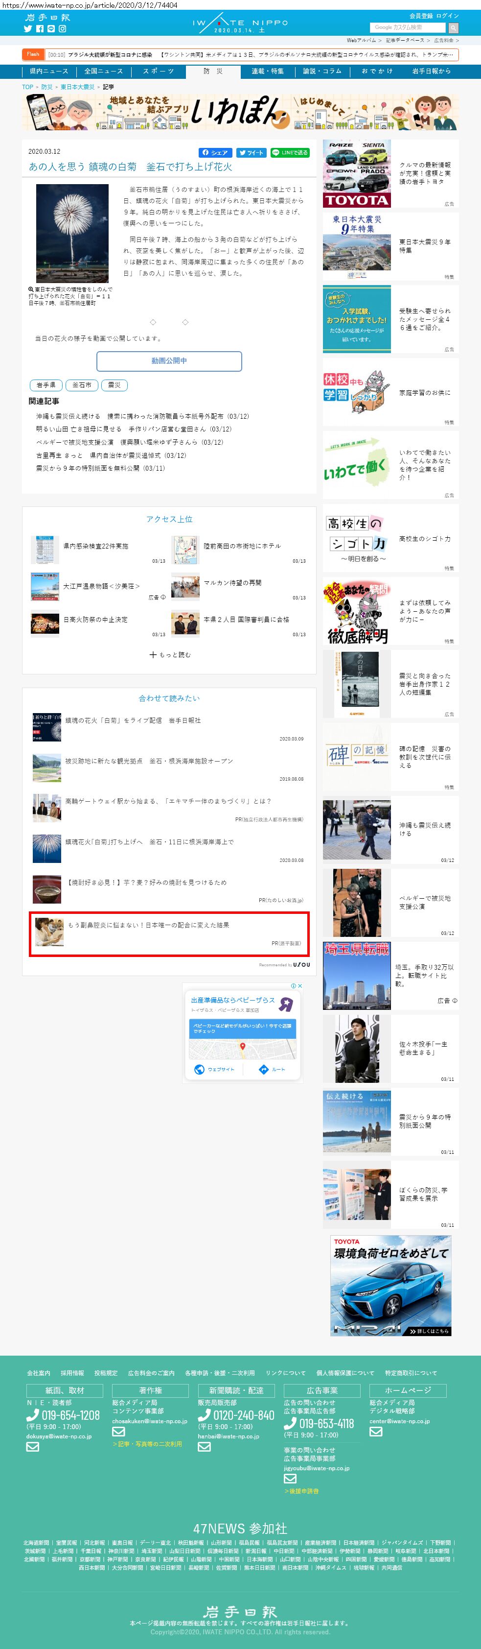
Task: Open the fireworks article photo
Action: tap(72, 234)
